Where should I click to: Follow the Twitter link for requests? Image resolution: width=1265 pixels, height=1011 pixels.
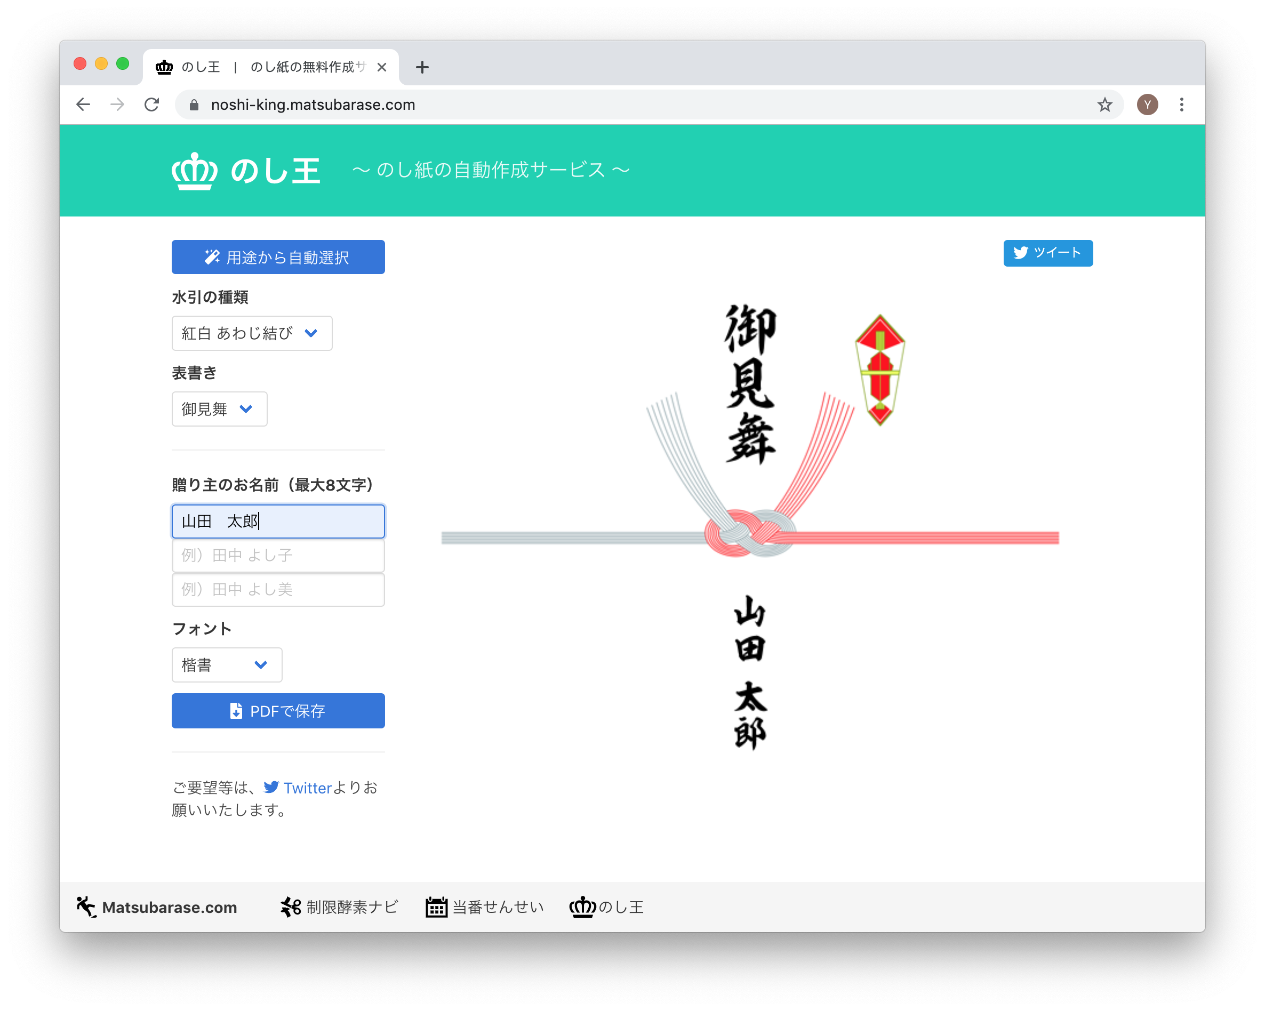tap(307, 788)
